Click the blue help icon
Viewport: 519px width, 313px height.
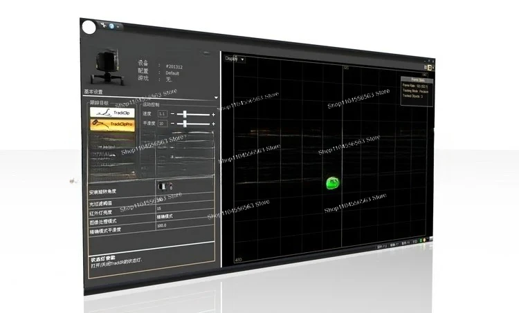pos(111,26)
